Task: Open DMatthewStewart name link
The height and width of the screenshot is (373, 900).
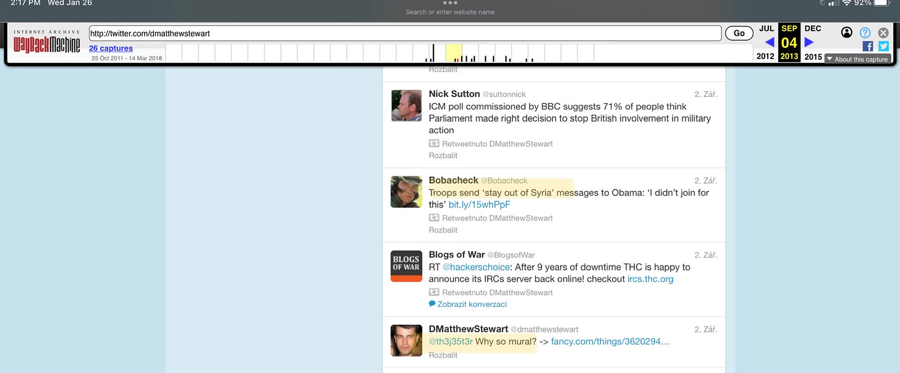Action: coord(469,329)
